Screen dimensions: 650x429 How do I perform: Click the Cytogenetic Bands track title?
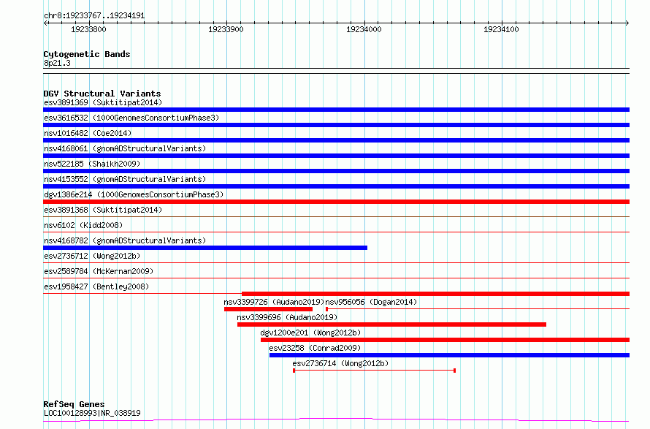click(x=87, y=54)
